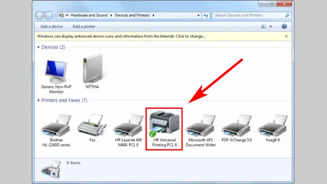Expand the arrow after Hardware and Sound
The height and width of the screenshot is (184, 327).
pos(111,15)
